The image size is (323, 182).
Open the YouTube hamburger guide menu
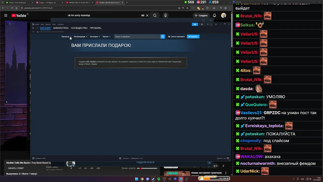[6, 15]
